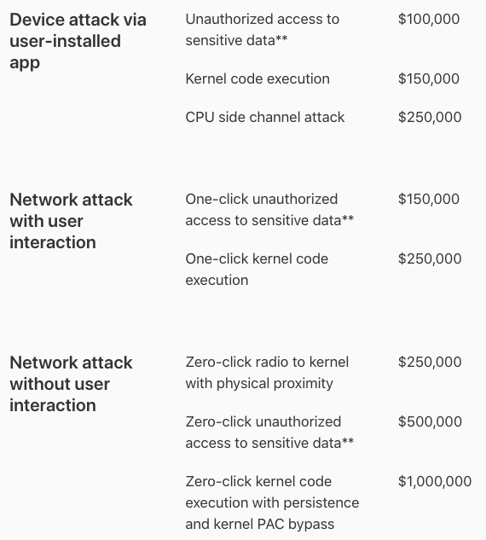Click 'Unauthorized access to sensitive data**' text
This screenshot has width=486, height=540.
point(263,30)
